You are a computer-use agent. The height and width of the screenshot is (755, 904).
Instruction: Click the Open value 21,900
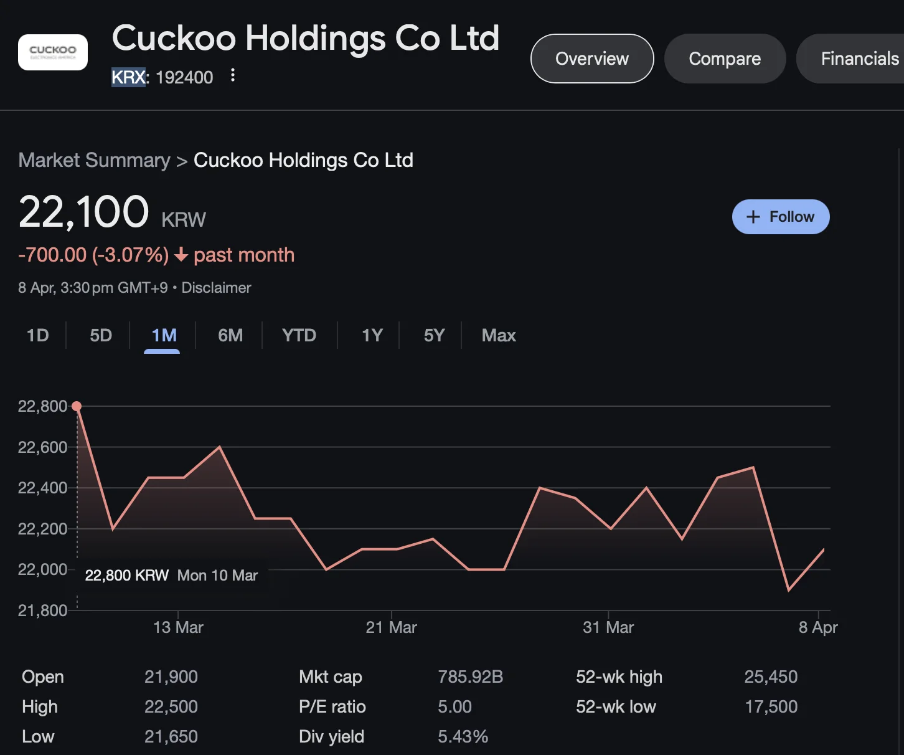(x=171, y=677)
